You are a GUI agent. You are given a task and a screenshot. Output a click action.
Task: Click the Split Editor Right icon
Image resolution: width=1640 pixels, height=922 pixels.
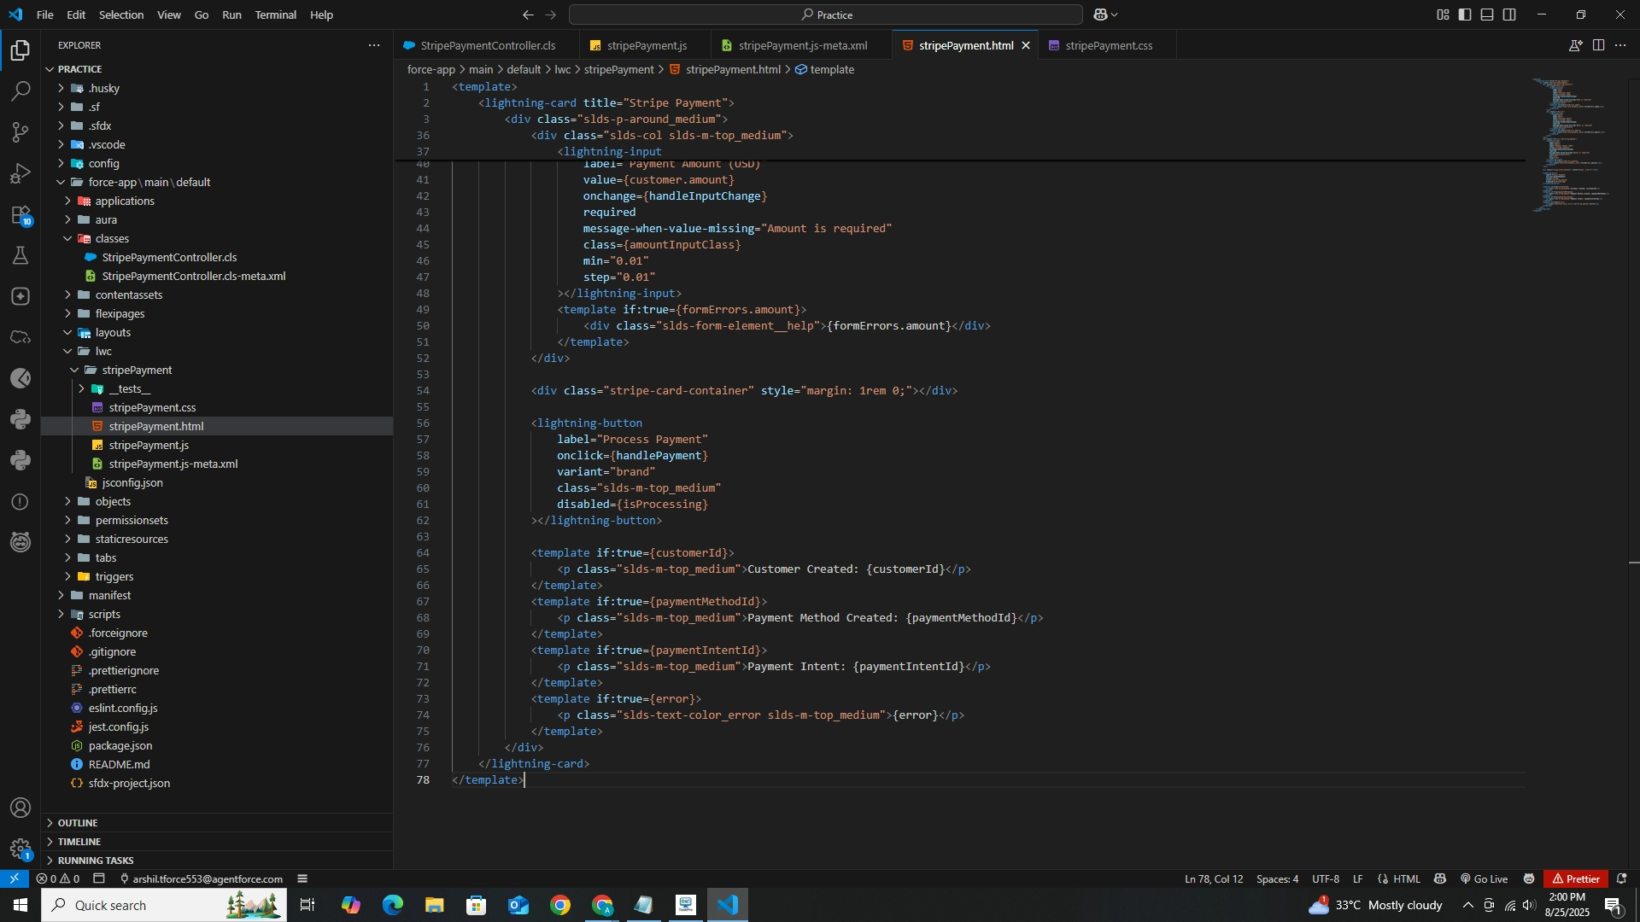coord(1598,45)
